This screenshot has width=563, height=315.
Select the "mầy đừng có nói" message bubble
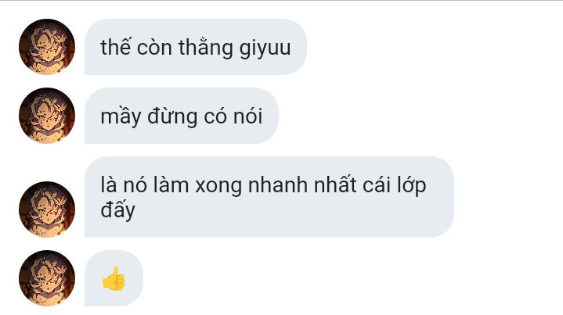point(182,116)
